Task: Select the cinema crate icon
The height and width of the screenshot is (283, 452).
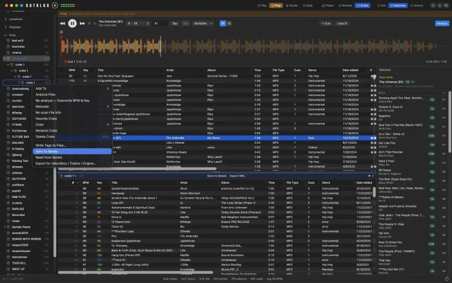Action: click(8, 53)
